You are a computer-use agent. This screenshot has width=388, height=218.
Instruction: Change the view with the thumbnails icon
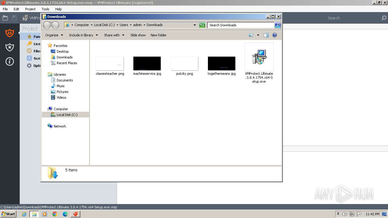click(x=251, y=35)
